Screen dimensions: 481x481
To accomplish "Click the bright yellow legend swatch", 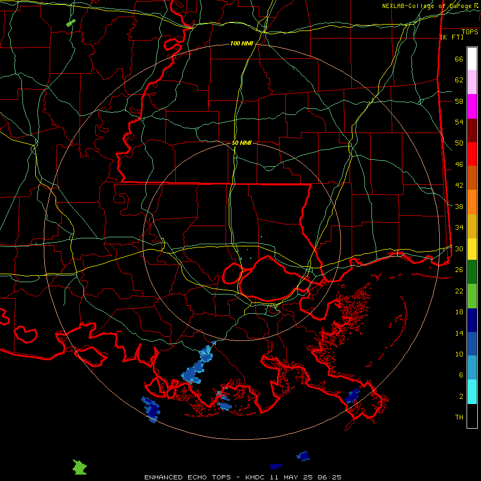I will pyautogui.click(x=472, y=249).
